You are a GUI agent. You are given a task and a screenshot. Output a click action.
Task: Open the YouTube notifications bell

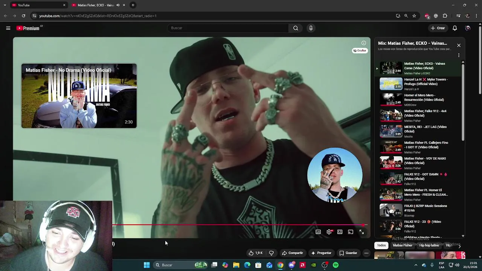coord(455,28)
